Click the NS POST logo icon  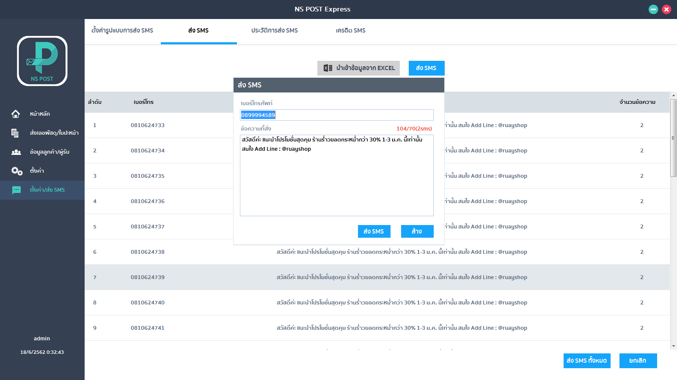pos(42,61)
